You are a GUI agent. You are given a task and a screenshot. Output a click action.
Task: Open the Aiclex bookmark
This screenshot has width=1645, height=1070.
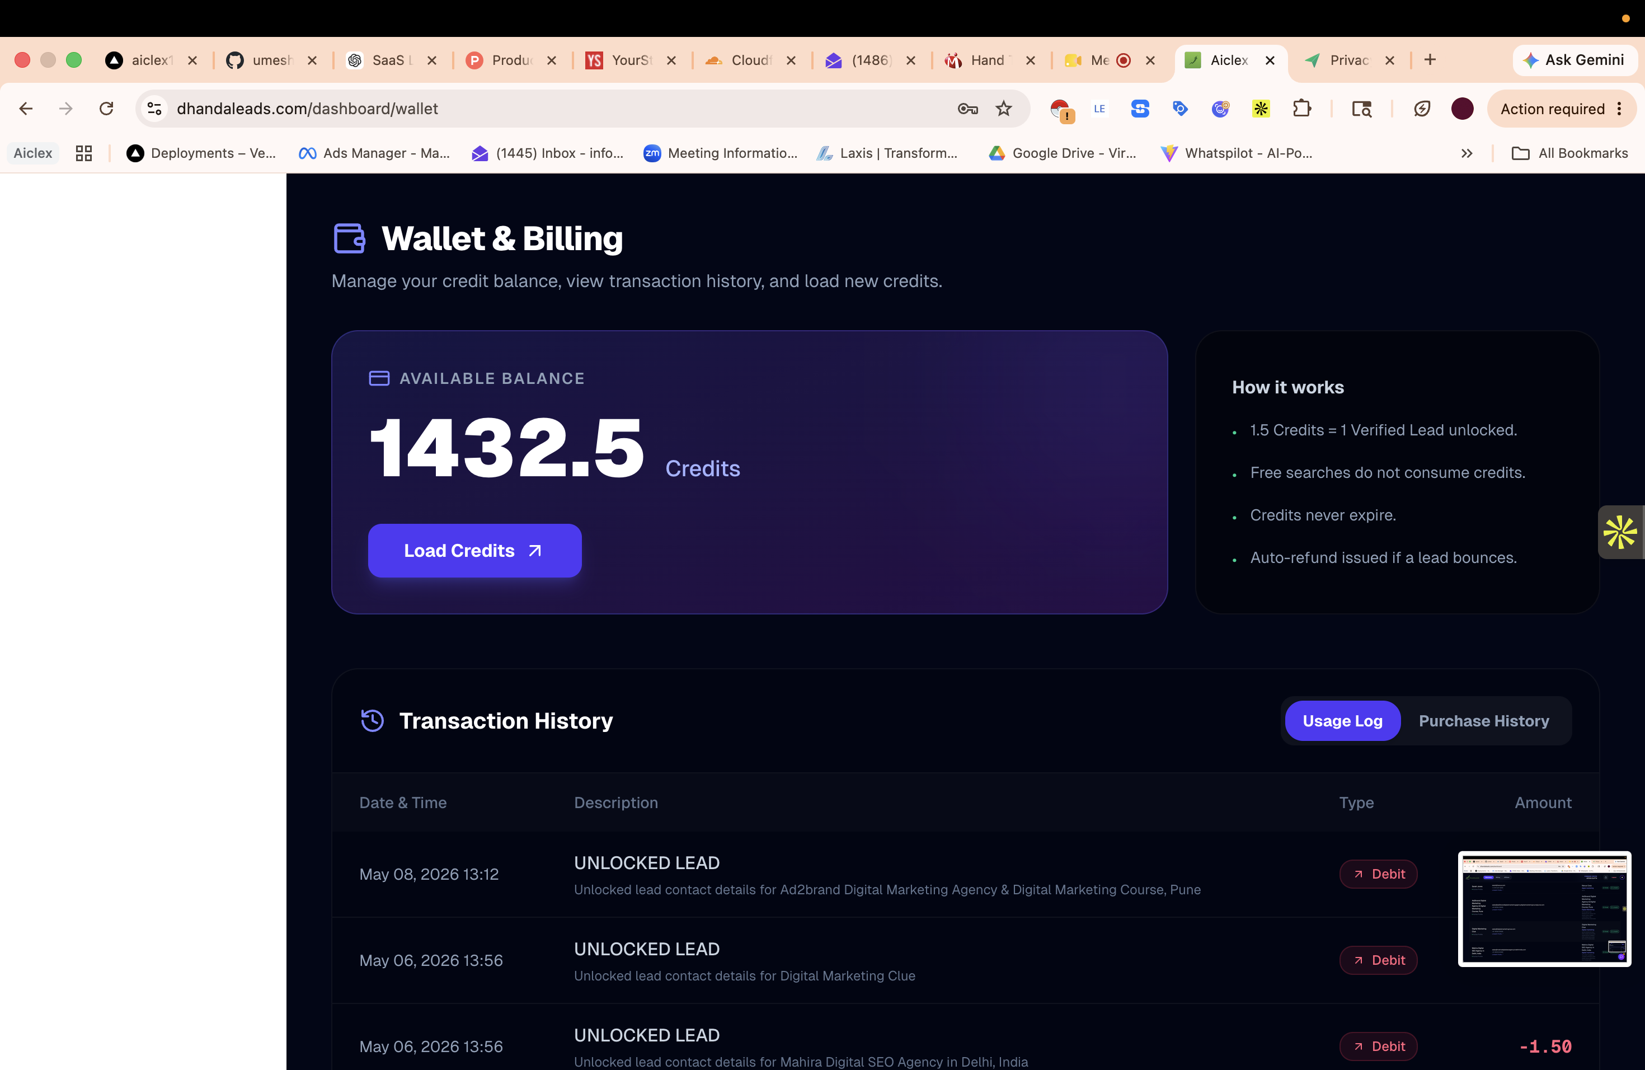33,153
